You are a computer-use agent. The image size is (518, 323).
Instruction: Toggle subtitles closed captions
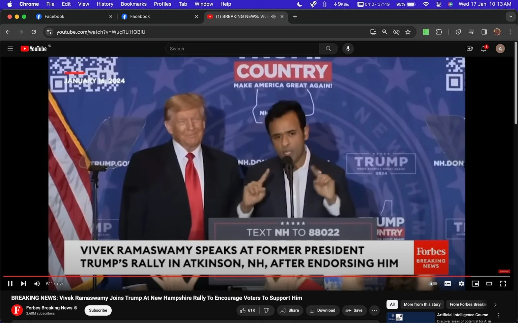[448, 284]
